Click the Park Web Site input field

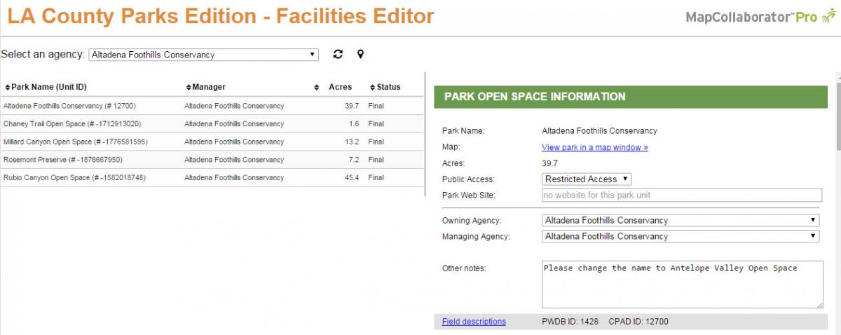click(682, 195)
